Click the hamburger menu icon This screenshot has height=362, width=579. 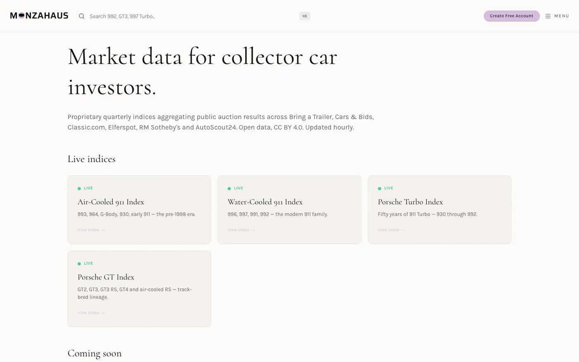click(548, 16)
